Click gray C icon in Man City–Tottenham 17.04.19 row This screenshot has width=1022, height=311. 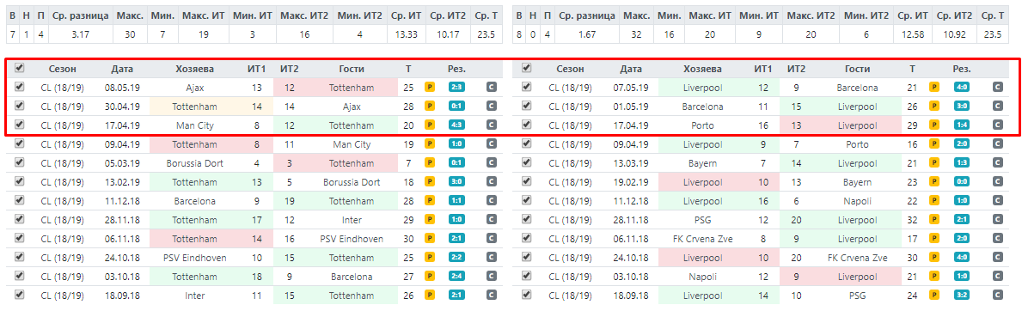(x=491, y=125)
